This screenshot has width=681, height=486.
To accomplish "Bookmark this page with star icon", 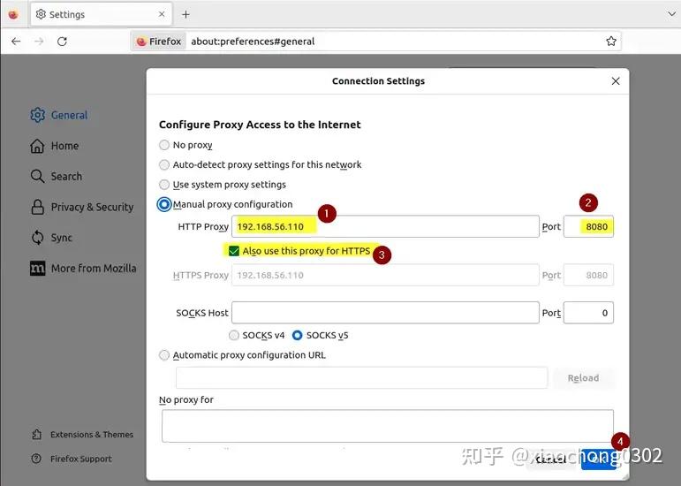I will 611,42.
